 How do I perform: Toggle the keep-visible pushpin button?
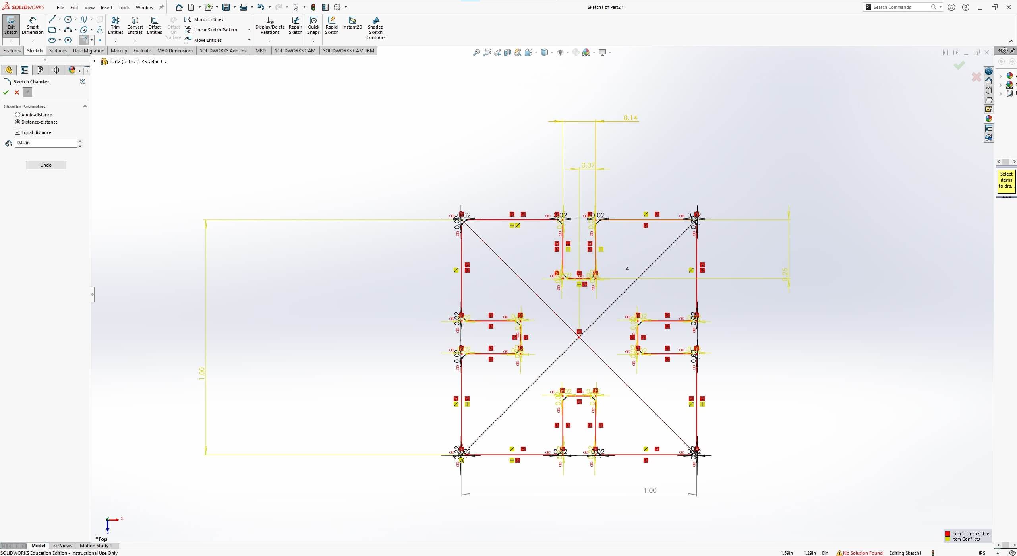pos(27,93)
